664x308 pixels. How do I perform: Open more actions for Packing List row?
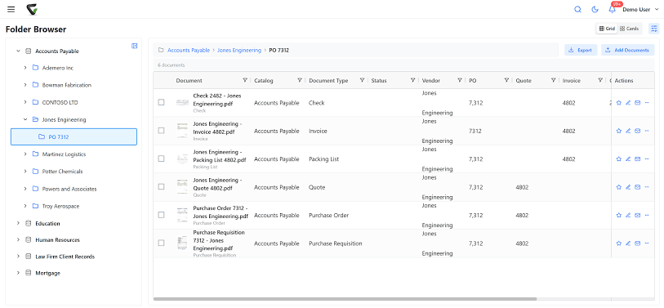pyautogui.click(x=647, y=158)
